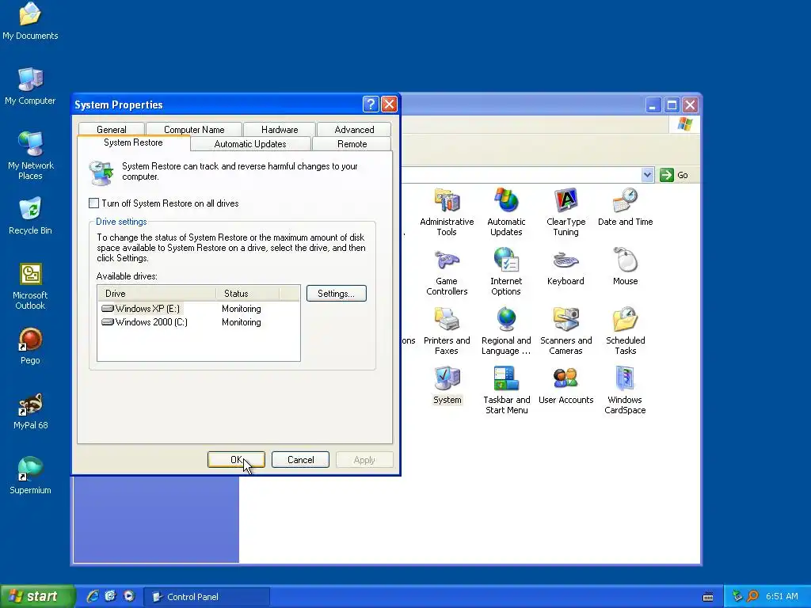Select the System Restore tab
Image resolution: width=811 pixels, height=608 pixels.
133,142
